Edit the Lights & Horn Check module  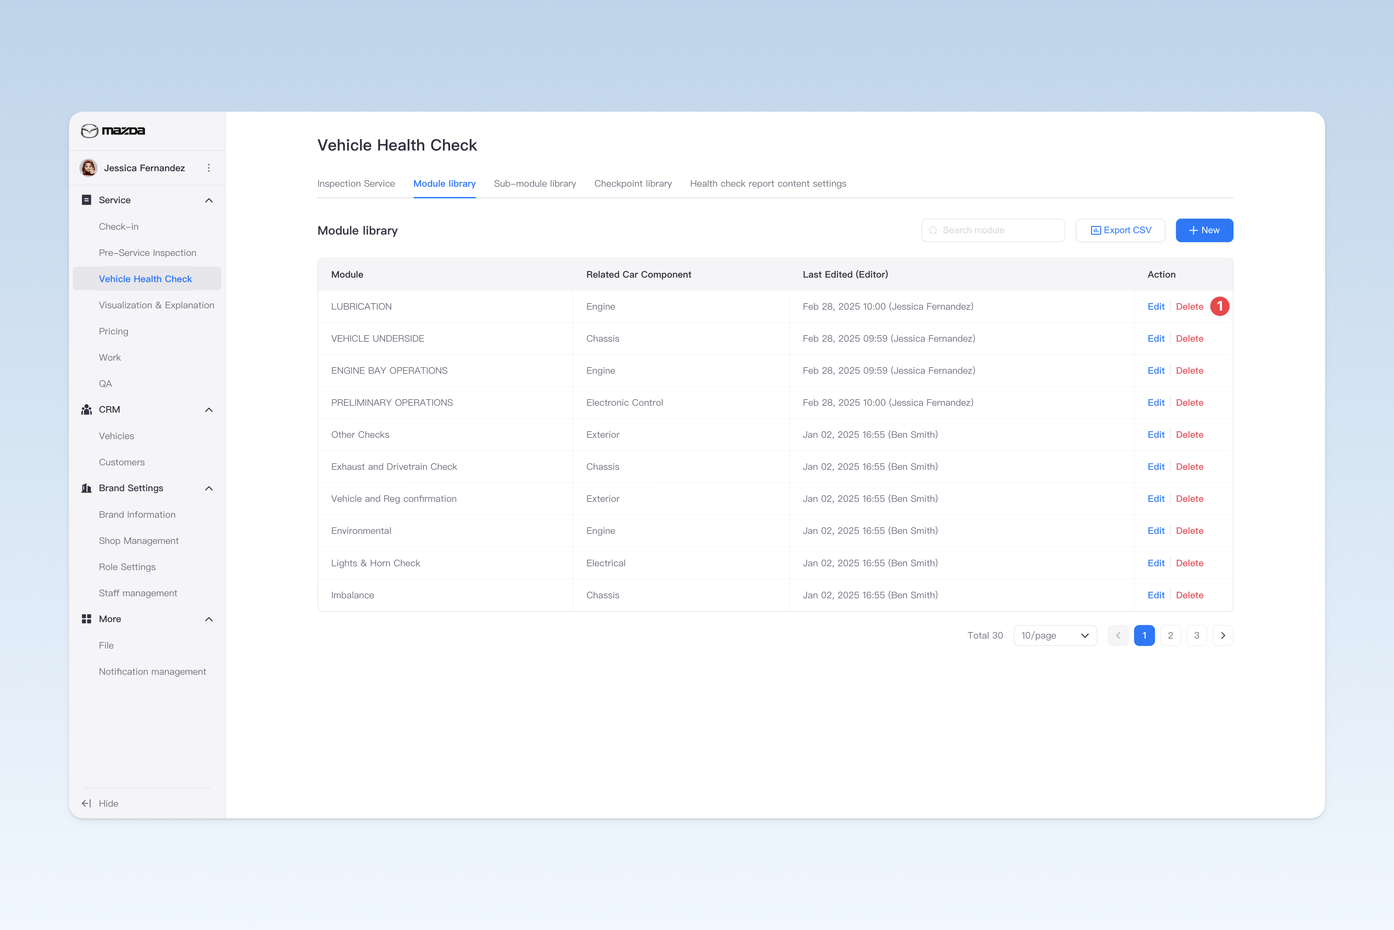point(1156,563)
